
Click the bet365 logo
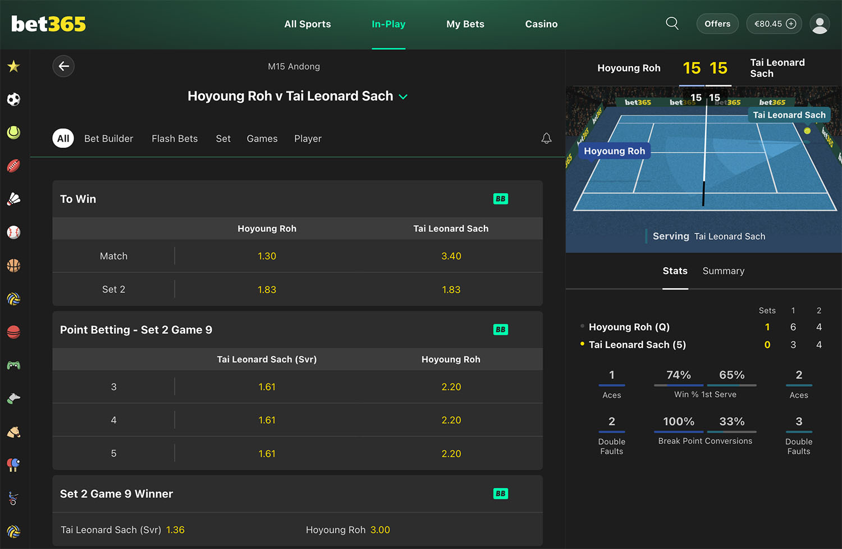[49, 24]
